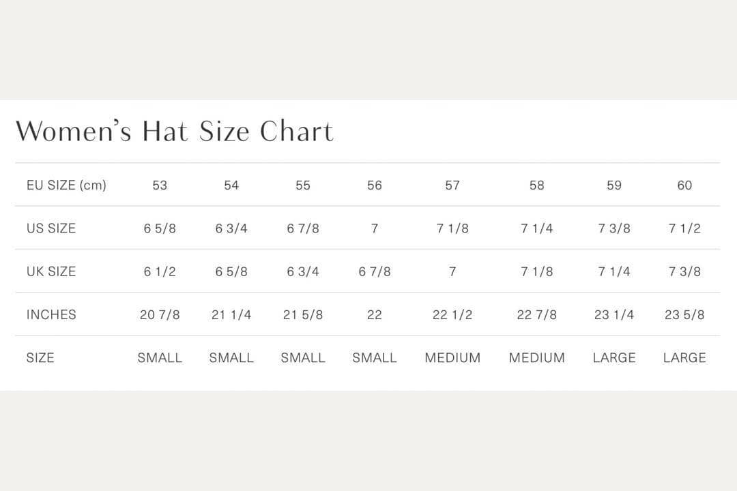The height and width of the screenshot is (491, 737).
Task: Select EU size 56 in the top row
Action: [x=375, y=185]
